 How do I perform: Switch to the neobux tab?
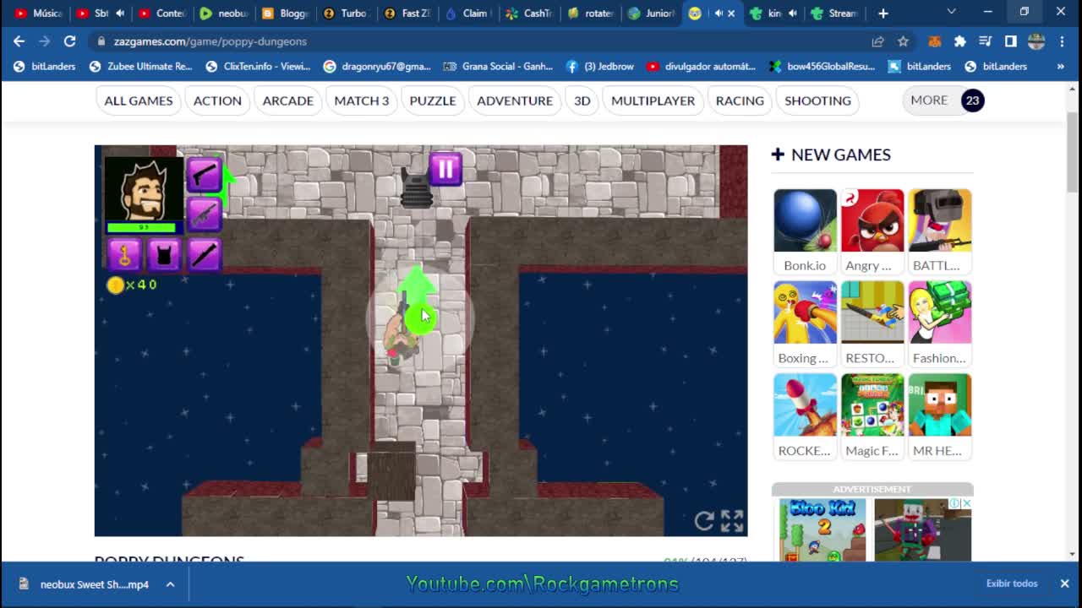click(225, 13)
